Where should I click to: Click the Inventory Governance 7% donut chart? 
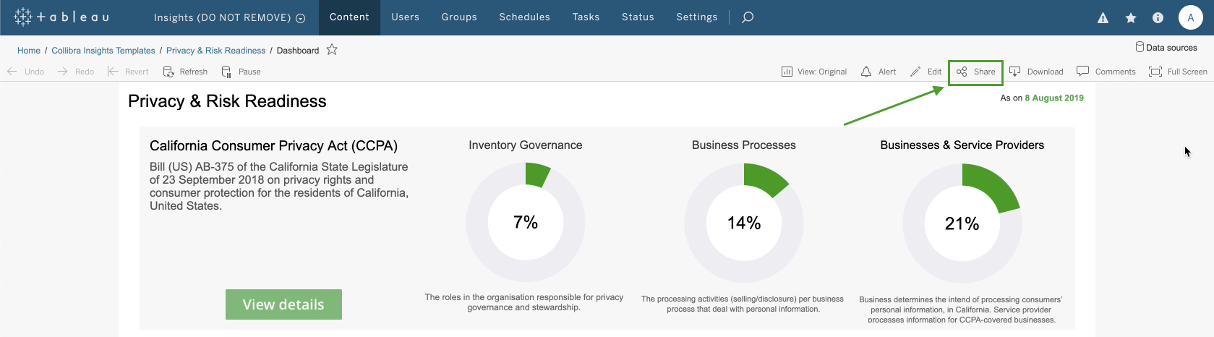[x=526, y=222]
